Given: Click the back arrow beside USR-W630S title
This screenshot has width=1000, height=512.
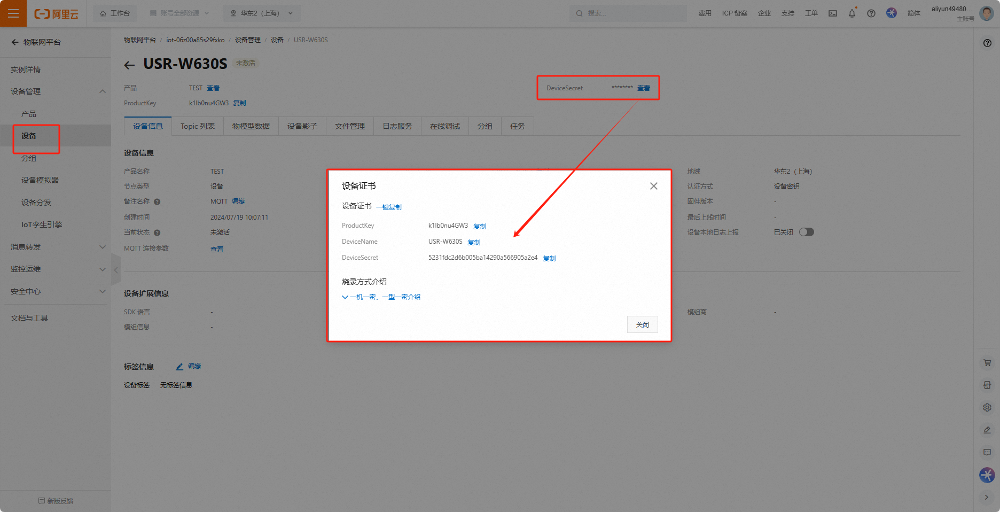Looking at the screenshot, I should [129, 65].
